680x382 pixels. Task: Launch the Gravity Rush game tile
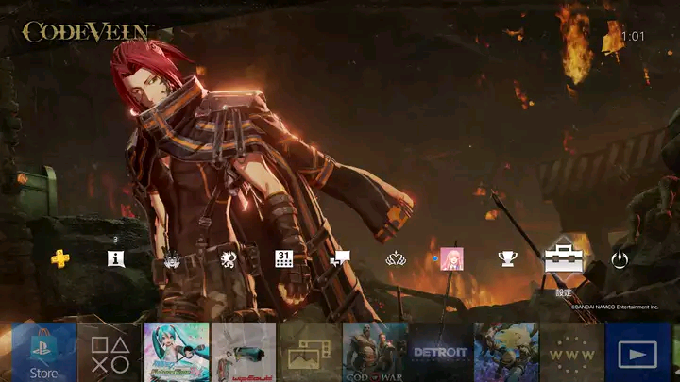pyautogui.click(x=506, y=352)
